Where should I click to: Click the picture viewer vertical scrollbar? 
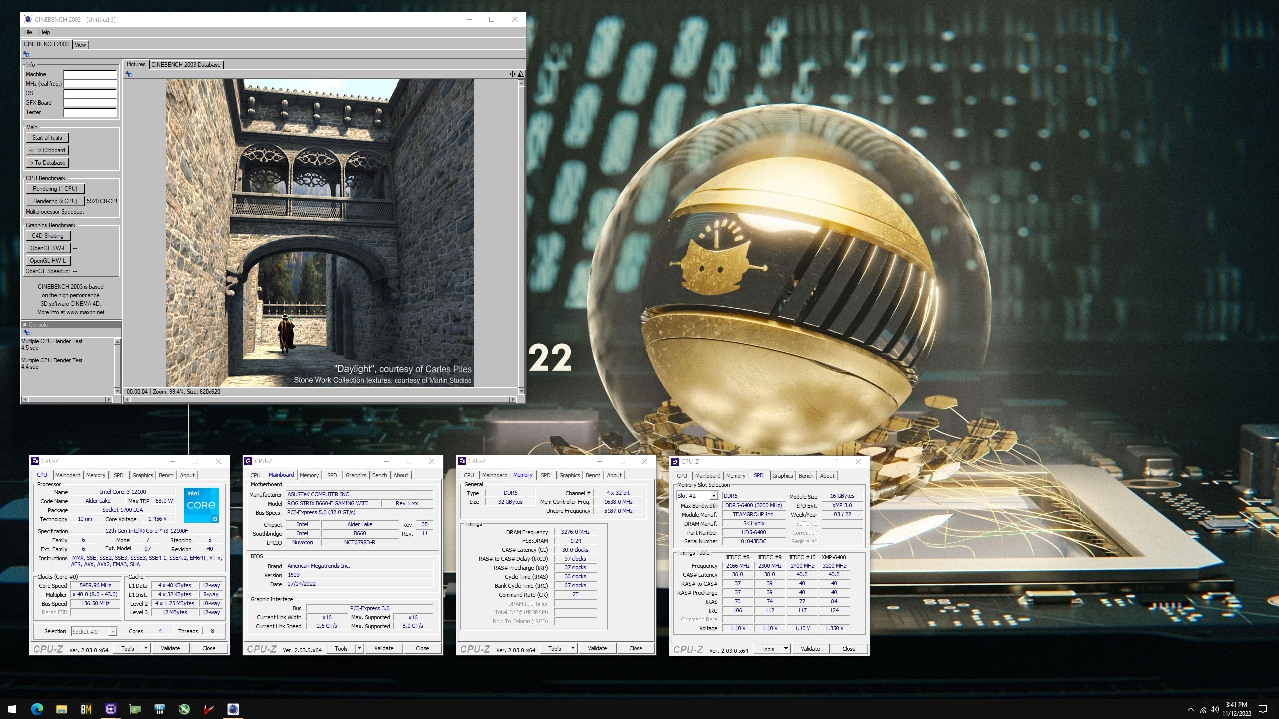521,237
